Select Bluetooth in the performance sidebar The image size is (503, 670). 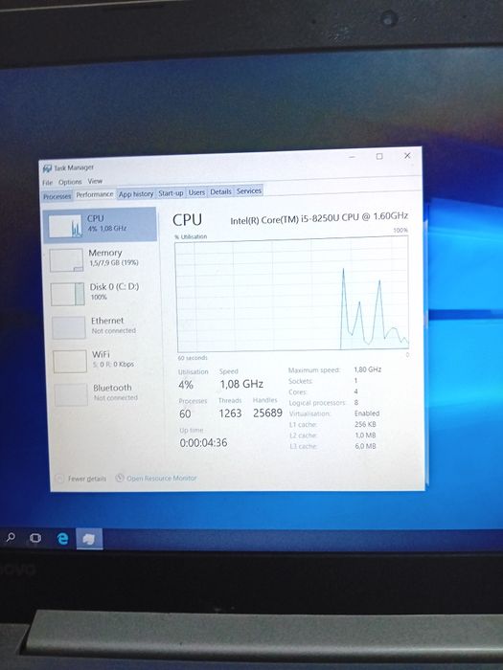coord(105,393)
